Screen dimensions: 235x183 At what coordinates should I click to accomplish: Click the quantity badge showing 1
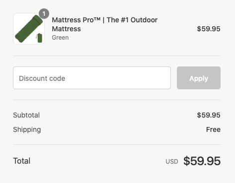(44, 14)
